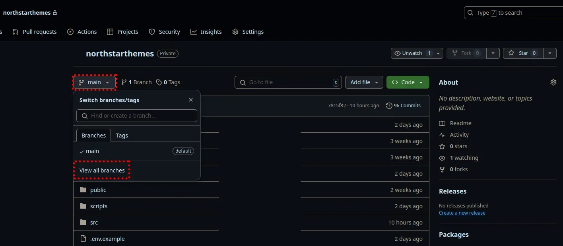This screenshot has width=563, height=246.
Task: Click the star icon beside 0 stars
Action: pyautogui.click(x=442, y=146)
